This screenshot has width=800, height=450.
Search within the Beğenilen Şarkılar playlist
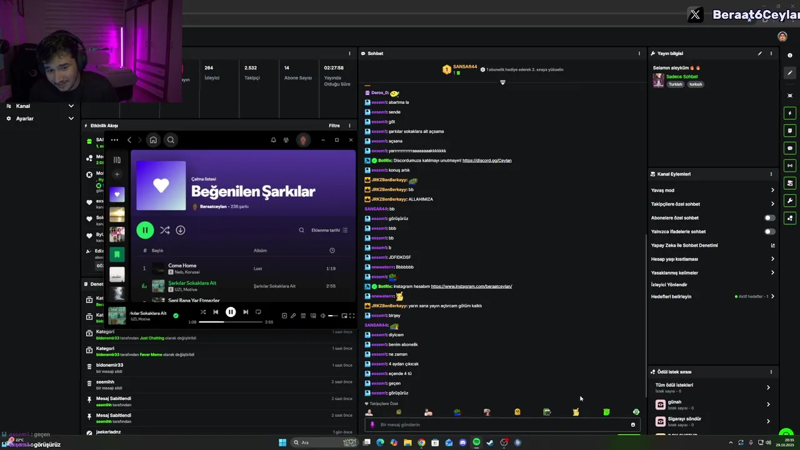tap(301, 230)
